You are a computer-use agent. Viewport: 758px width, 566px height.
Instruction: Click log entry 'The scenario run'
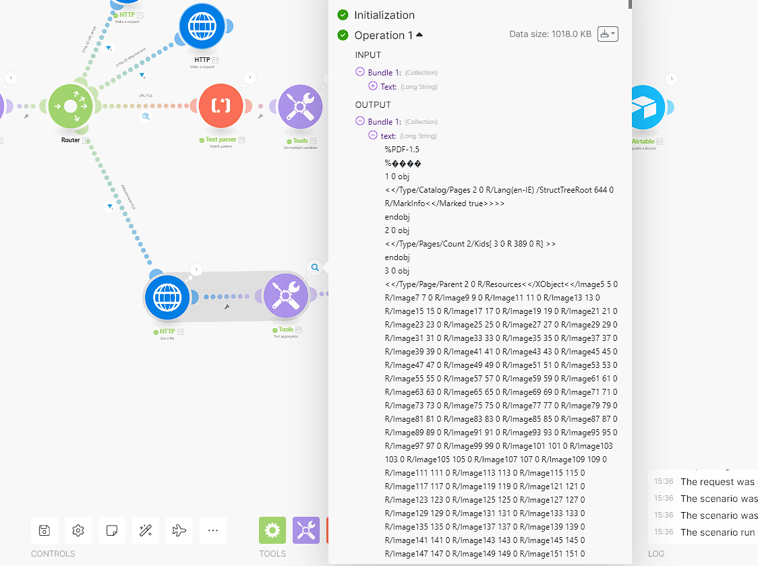718,532
